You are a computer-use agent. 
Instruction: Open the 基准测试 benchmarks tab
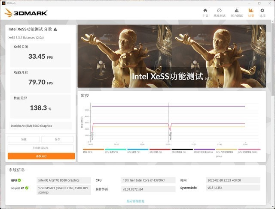coord(220,13)
